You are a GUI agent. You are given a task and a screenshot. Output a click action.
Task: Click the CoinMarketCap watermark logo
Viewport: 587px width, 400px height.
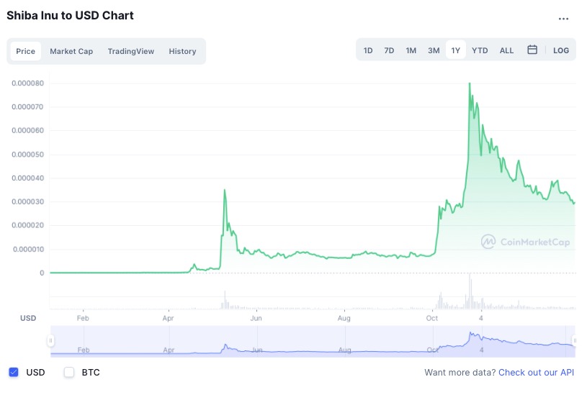click(526, 242)
